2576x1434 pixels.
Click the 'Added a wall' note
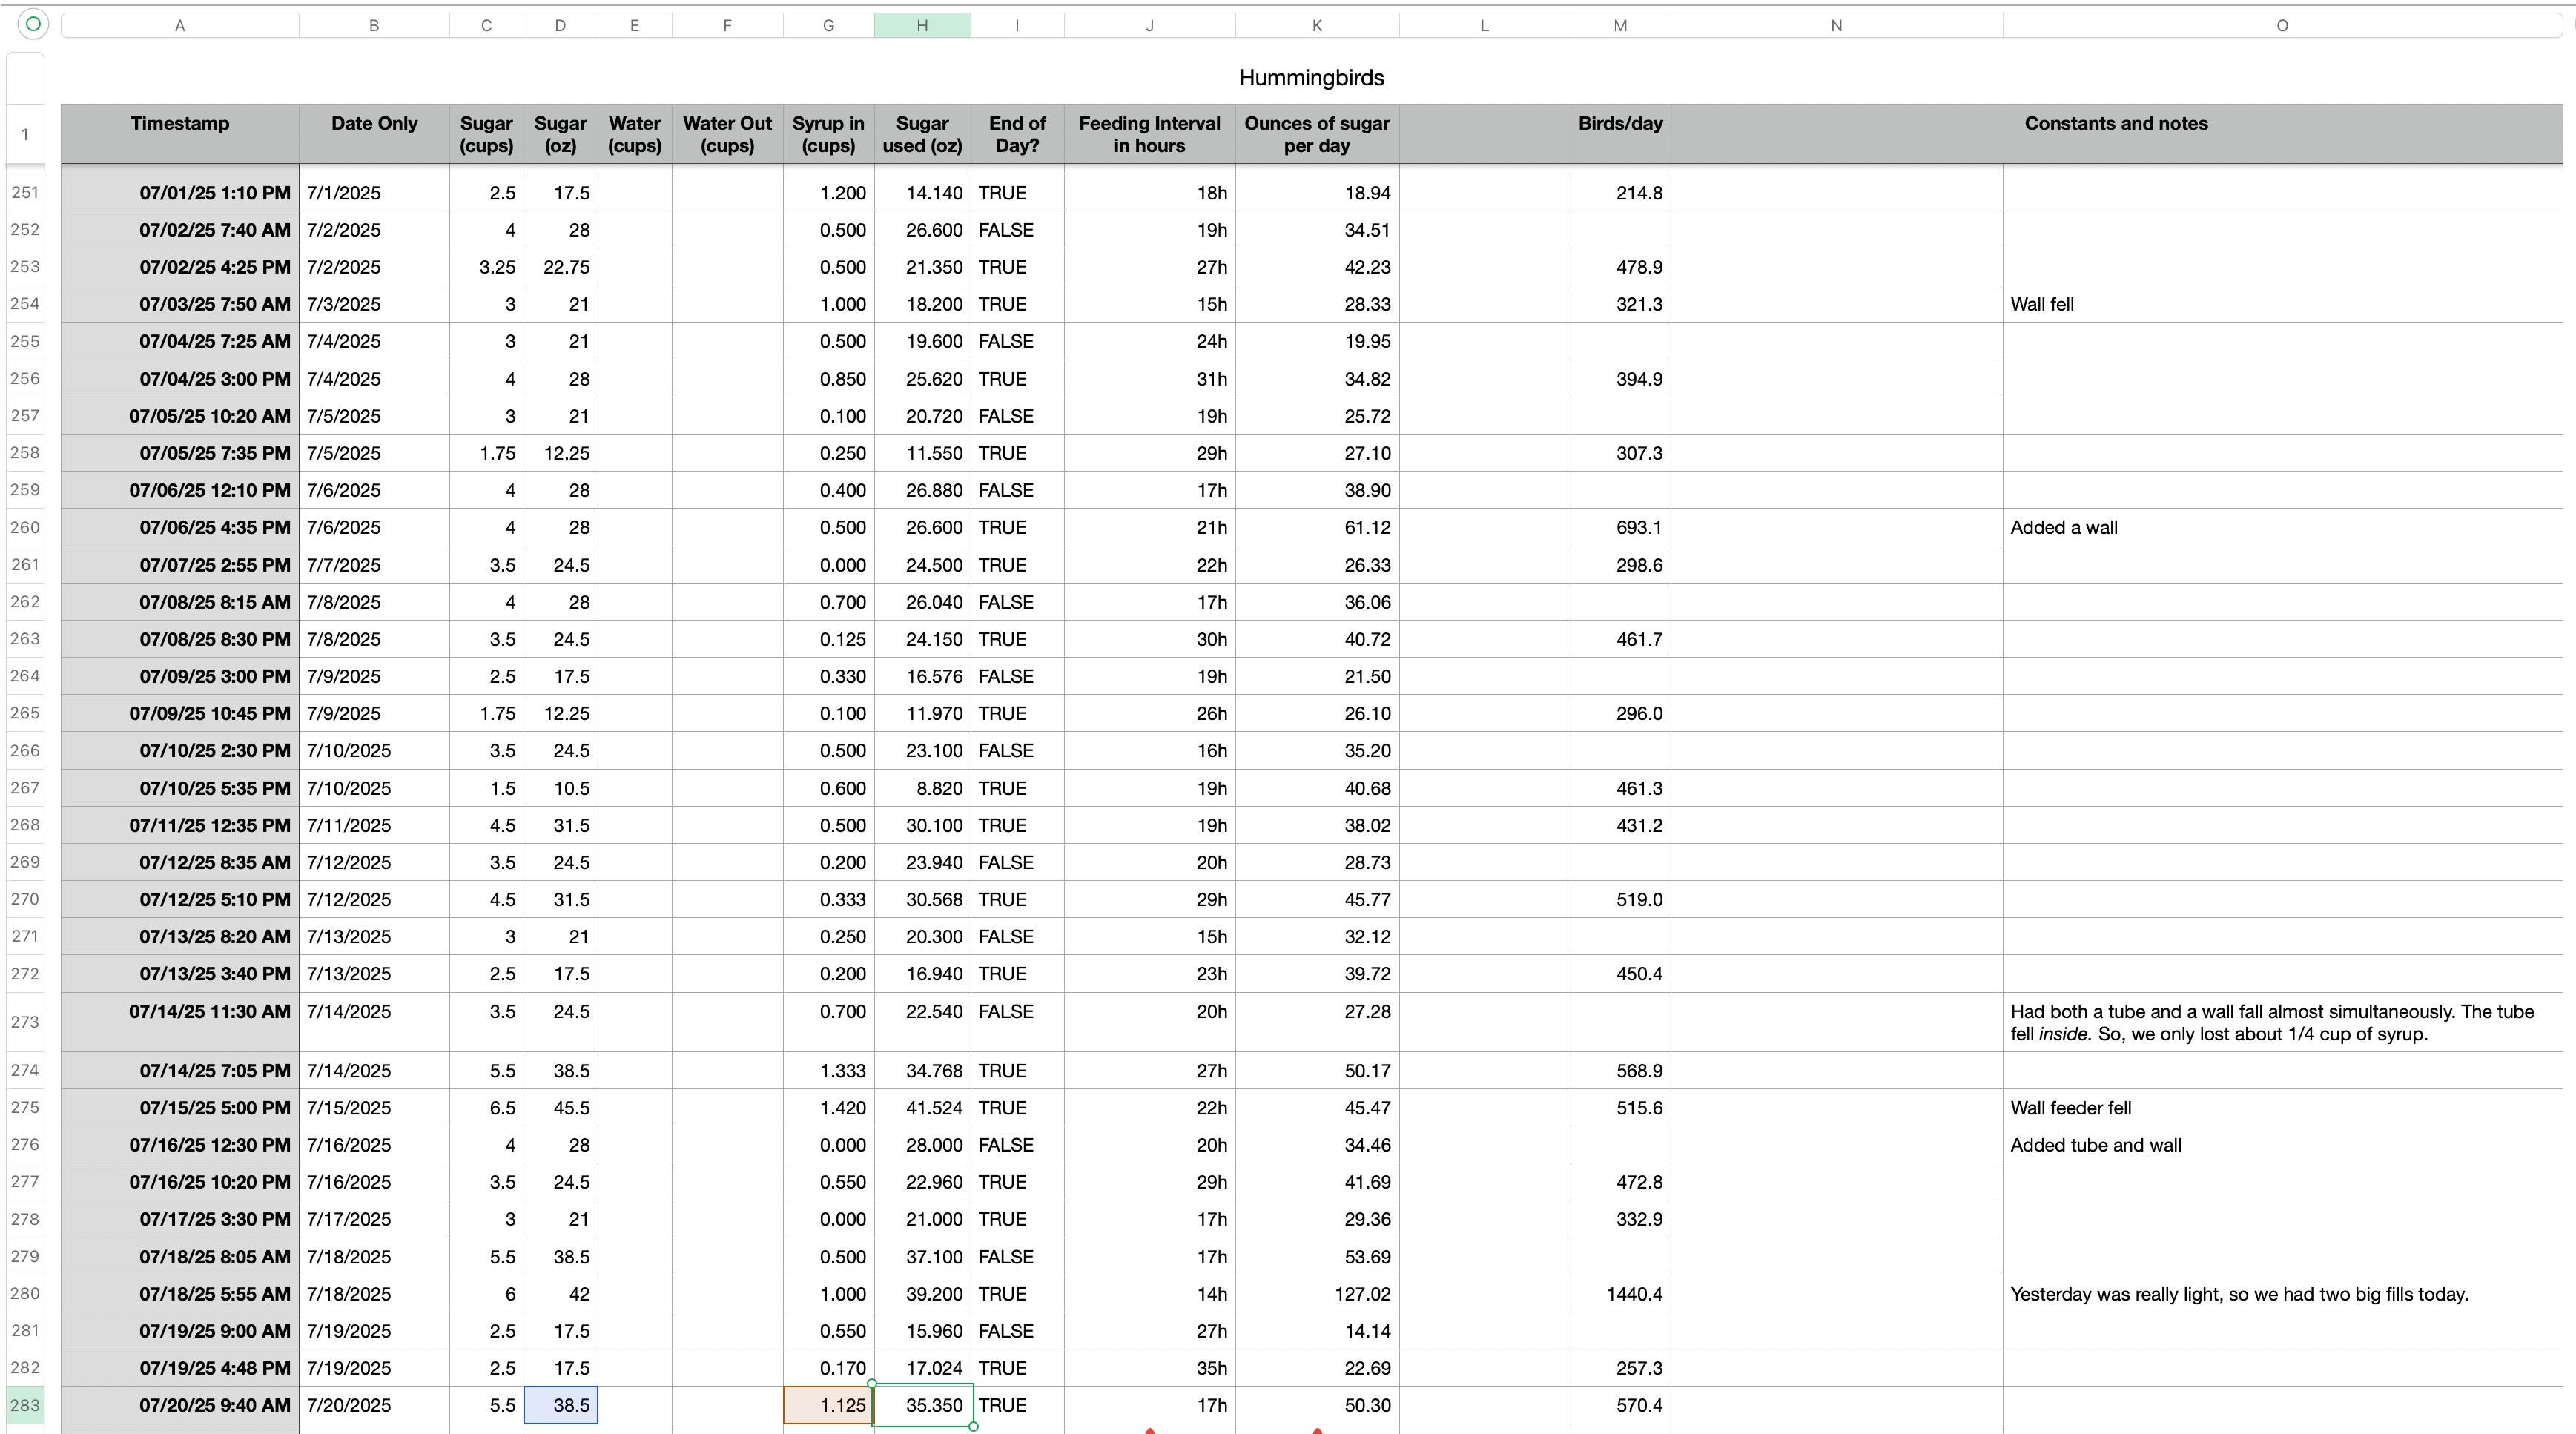point(2282,527)
